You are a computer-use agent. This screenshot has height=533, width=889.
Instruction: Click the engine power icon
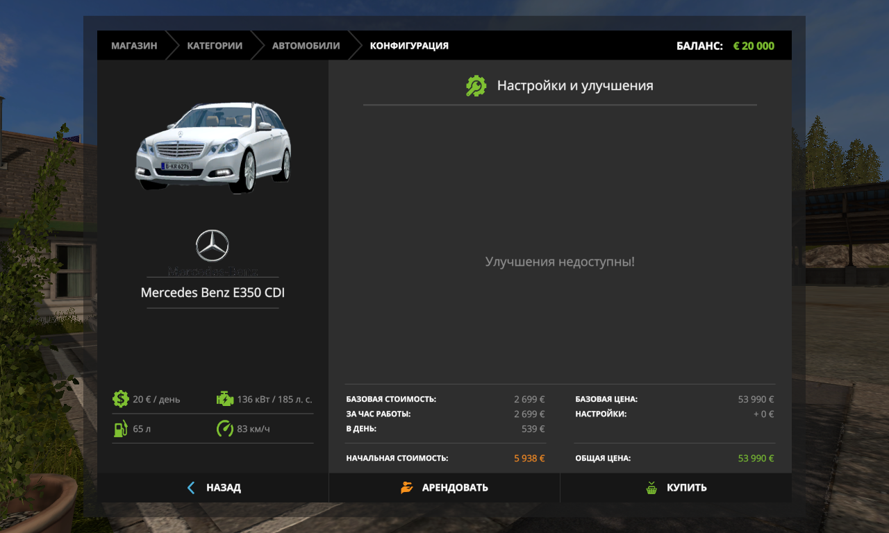(x=225, y=399)
